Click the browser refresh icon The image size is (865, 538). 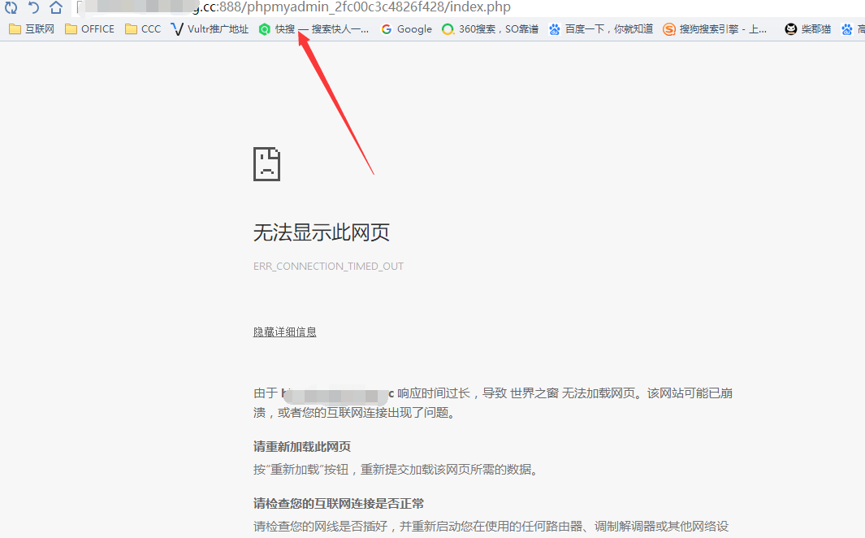coord(11,8)
